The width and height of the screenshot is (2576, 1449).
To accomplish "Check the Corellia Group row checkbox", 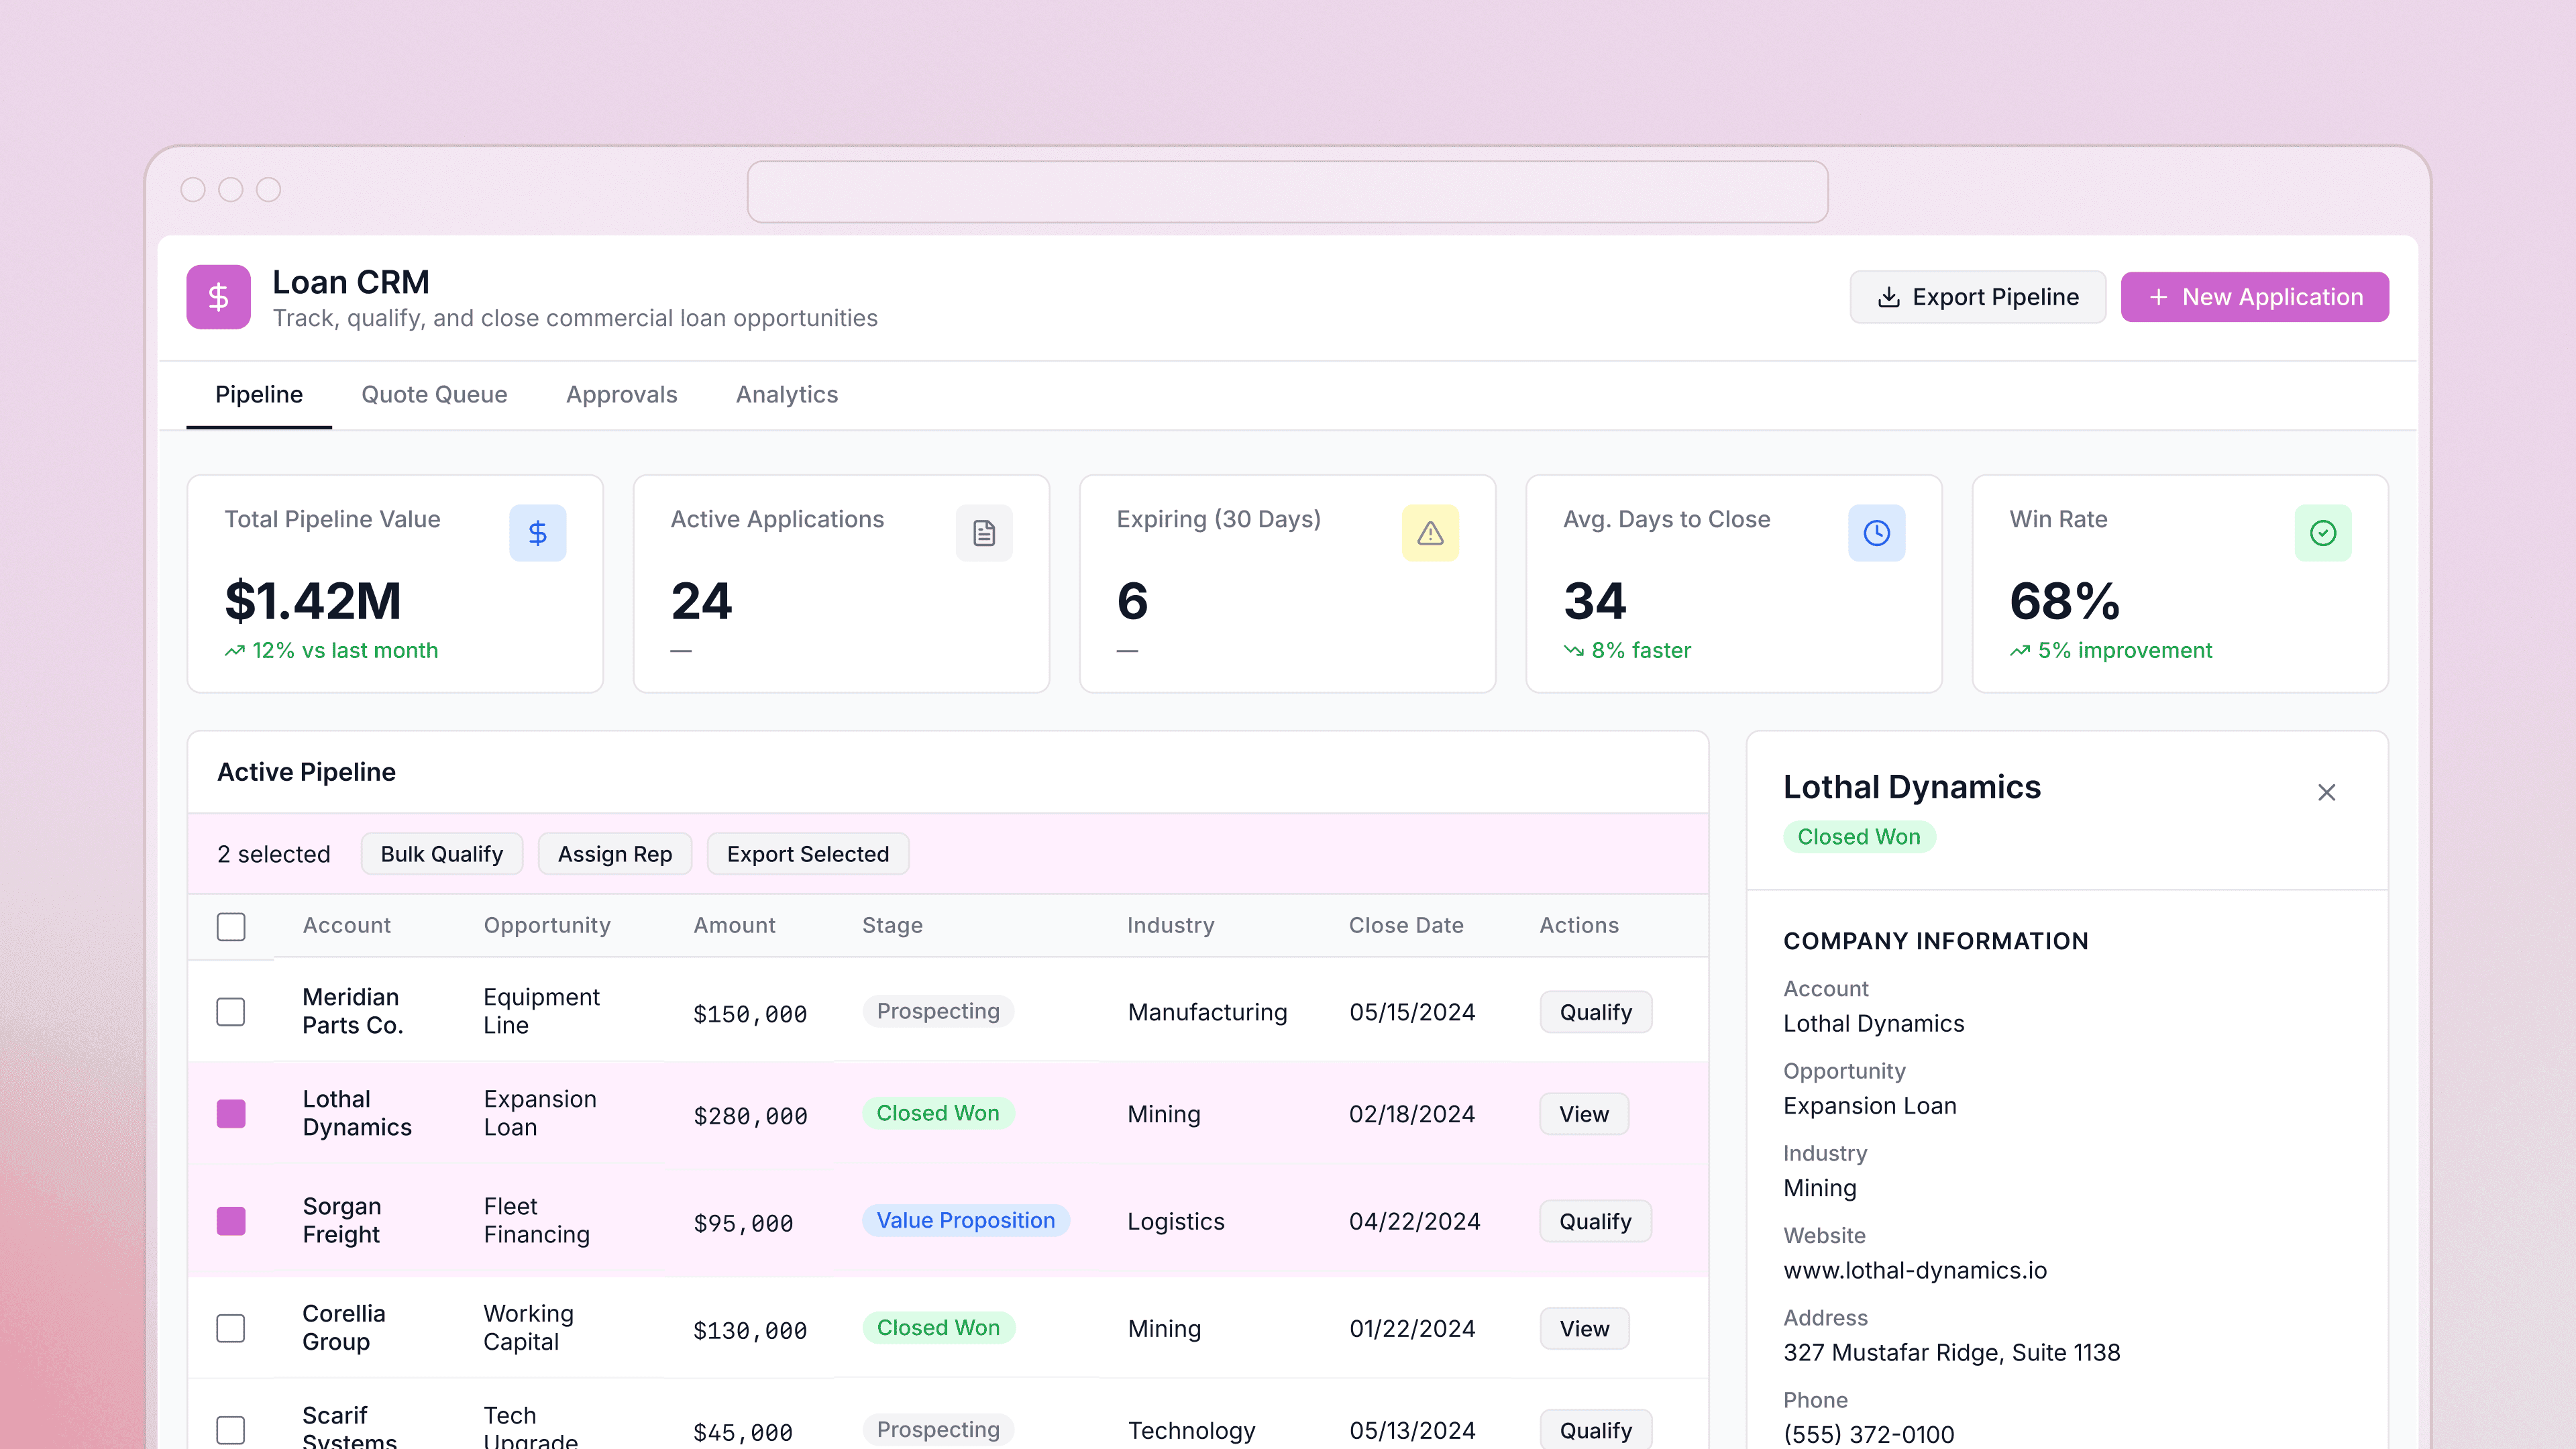I will (x=231, y=1328).
